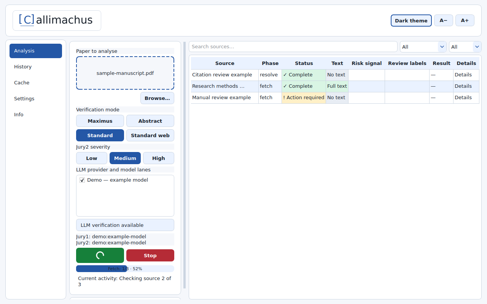
Task: Open the Cache sidebar tab
Action: tap(36, 83)
